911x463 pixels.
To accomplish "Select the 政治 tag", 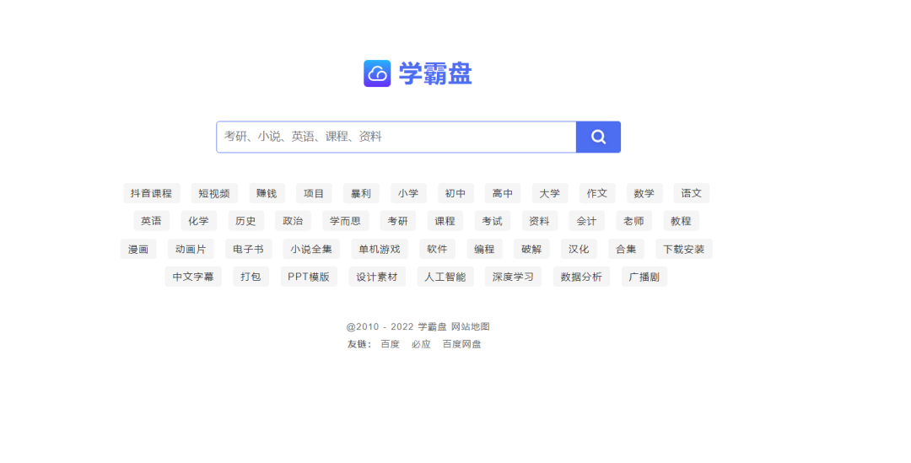I will (x=293, y=221).
